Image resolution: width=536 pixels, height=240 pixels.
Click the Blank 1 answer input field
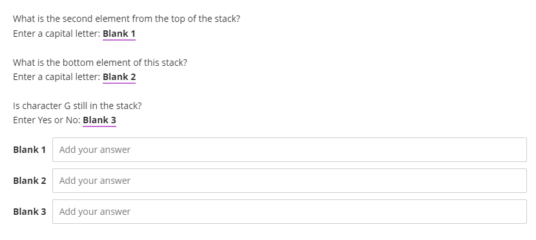[x=289, y=150]
